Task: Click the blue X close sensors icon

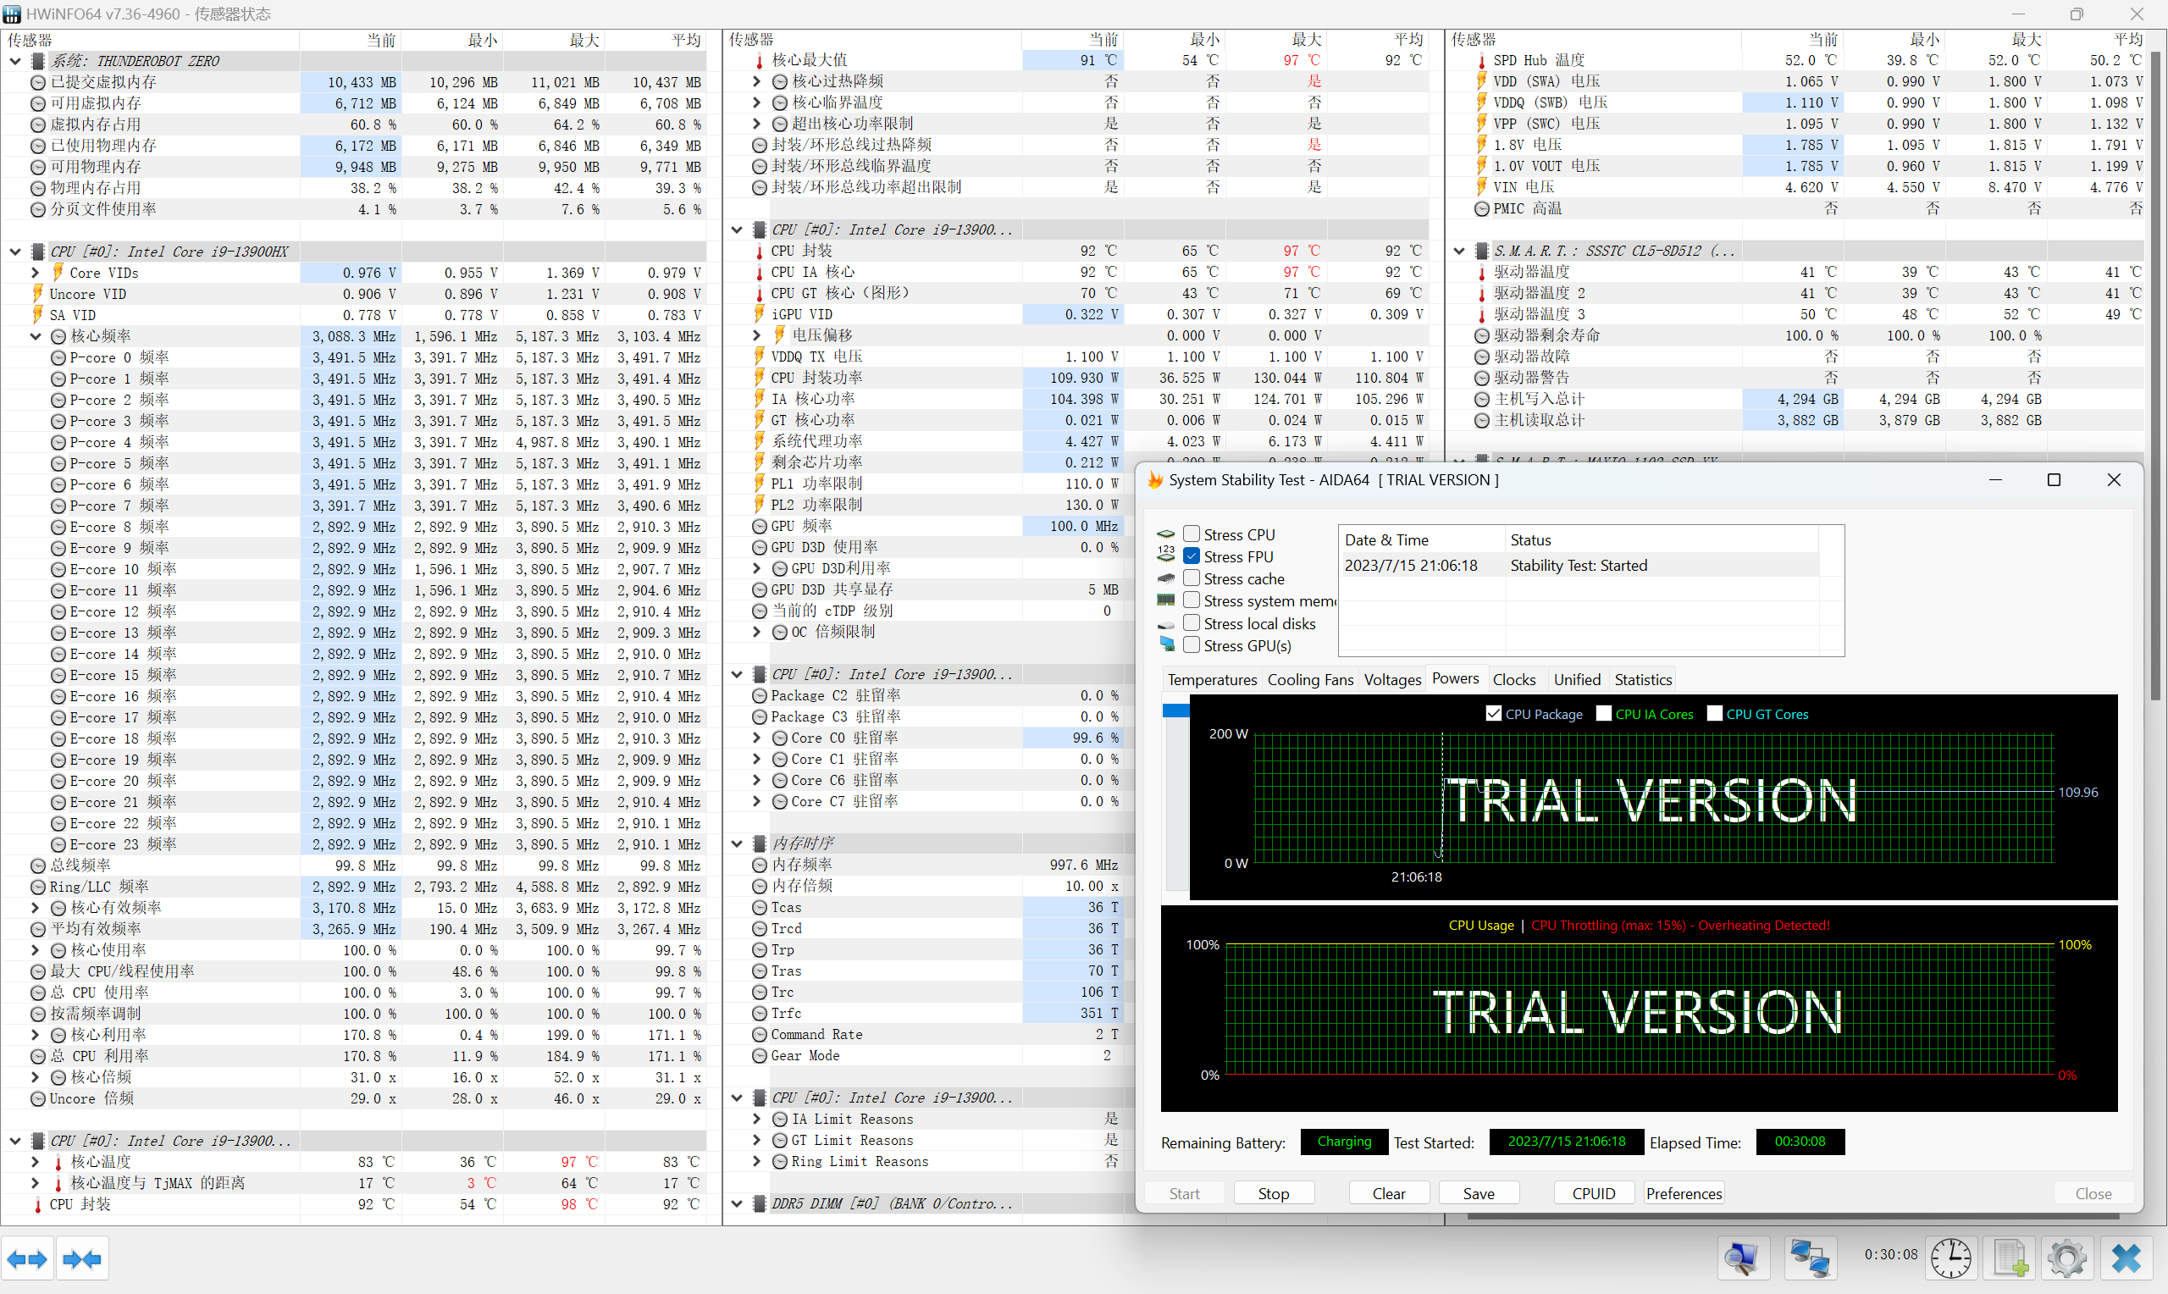Action: 2127,1258
